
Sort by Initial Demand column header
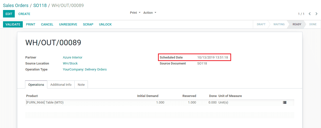pyautogui.click(x=148, y=96)
